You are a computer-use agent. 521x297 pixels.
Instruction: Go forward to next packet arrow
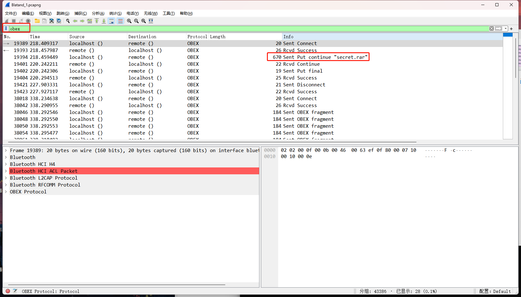(x=82, y=21)
